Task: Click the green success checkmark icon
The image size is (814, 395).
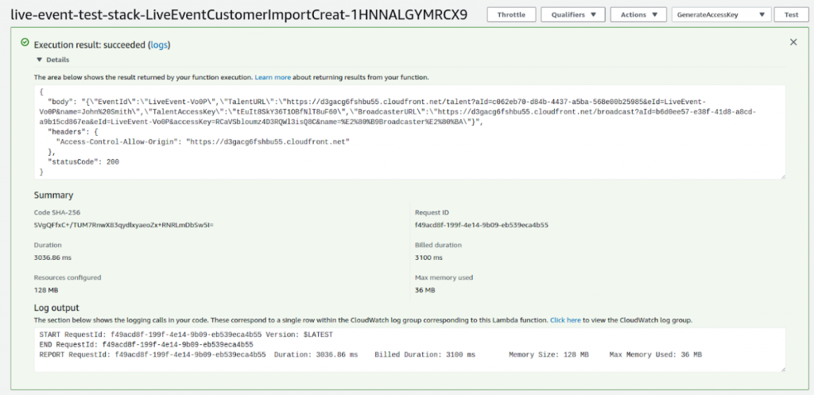Action: click(x=25, y=45)
